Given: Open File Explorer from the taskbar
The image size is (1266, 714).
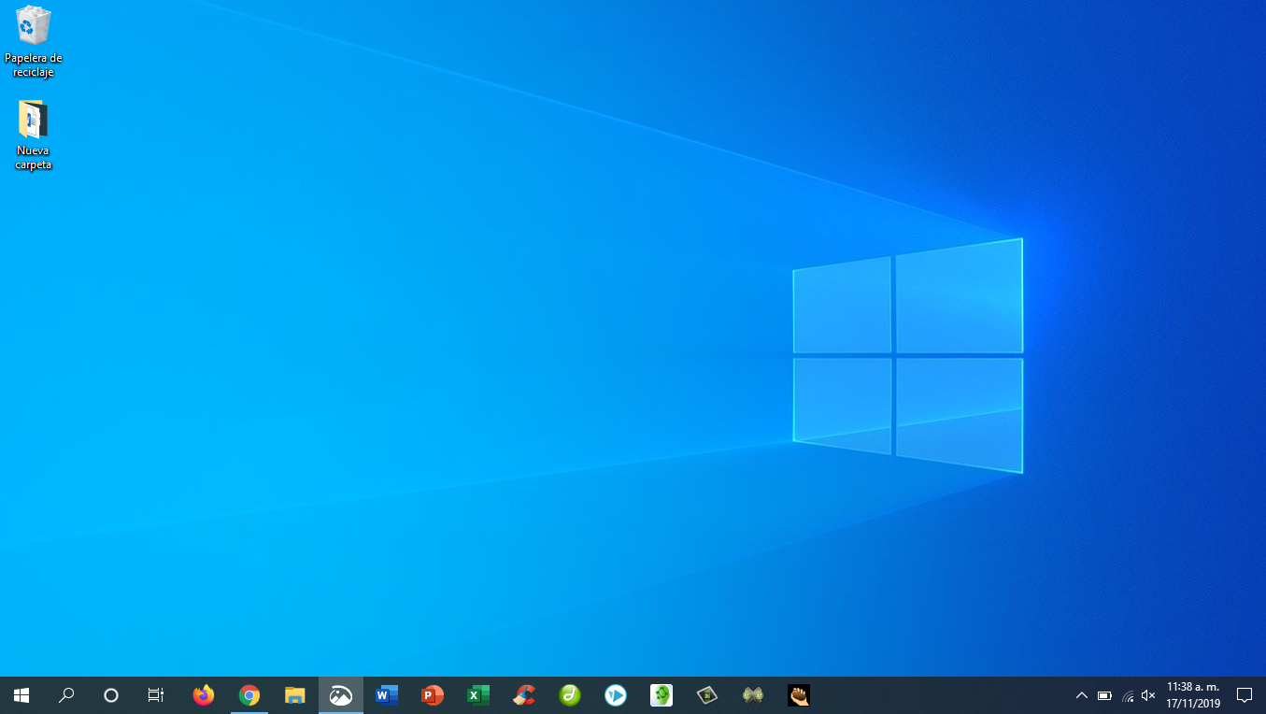Looking at the screenshot, I should 294,695.
